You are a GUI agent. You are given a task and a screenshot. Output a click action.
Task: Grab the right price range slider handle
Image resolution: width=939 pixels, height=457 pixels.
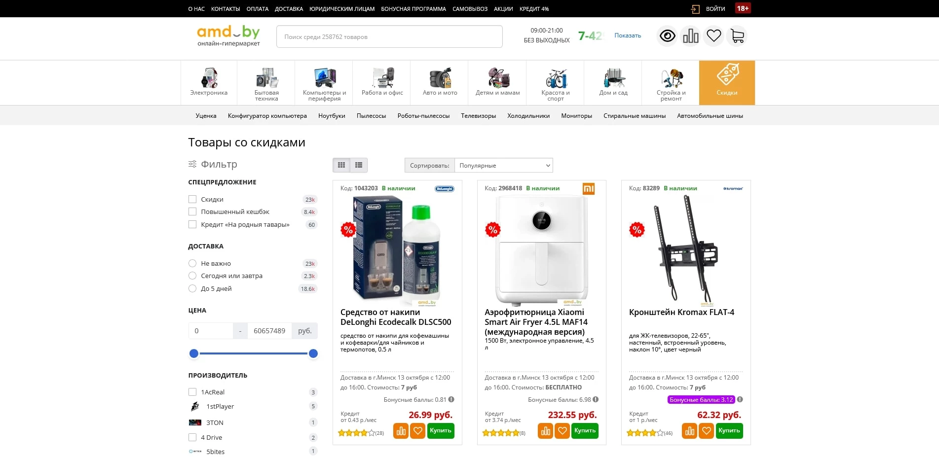[x=313, y=353]
